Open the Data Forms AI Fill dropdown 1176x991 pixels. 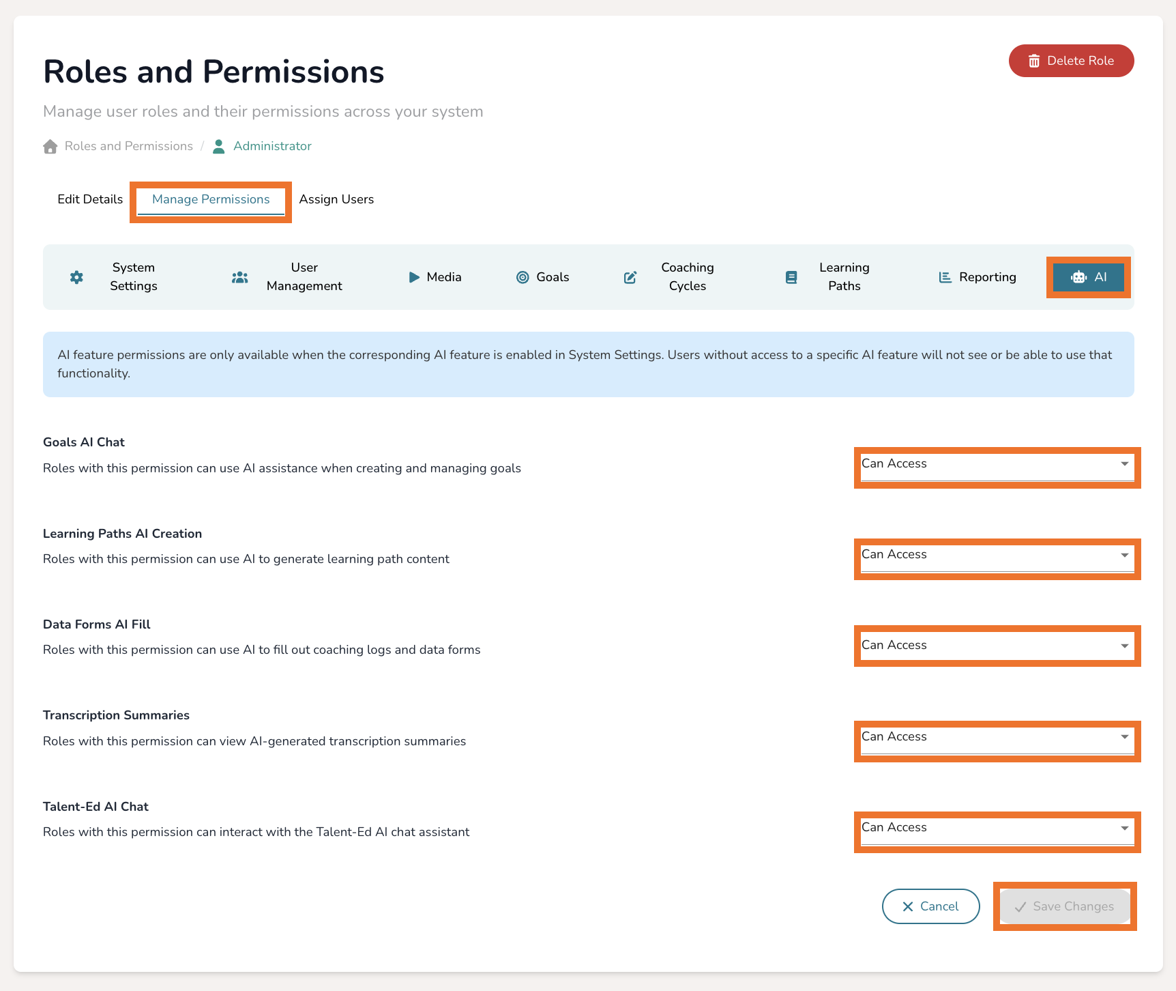point(996,646)
